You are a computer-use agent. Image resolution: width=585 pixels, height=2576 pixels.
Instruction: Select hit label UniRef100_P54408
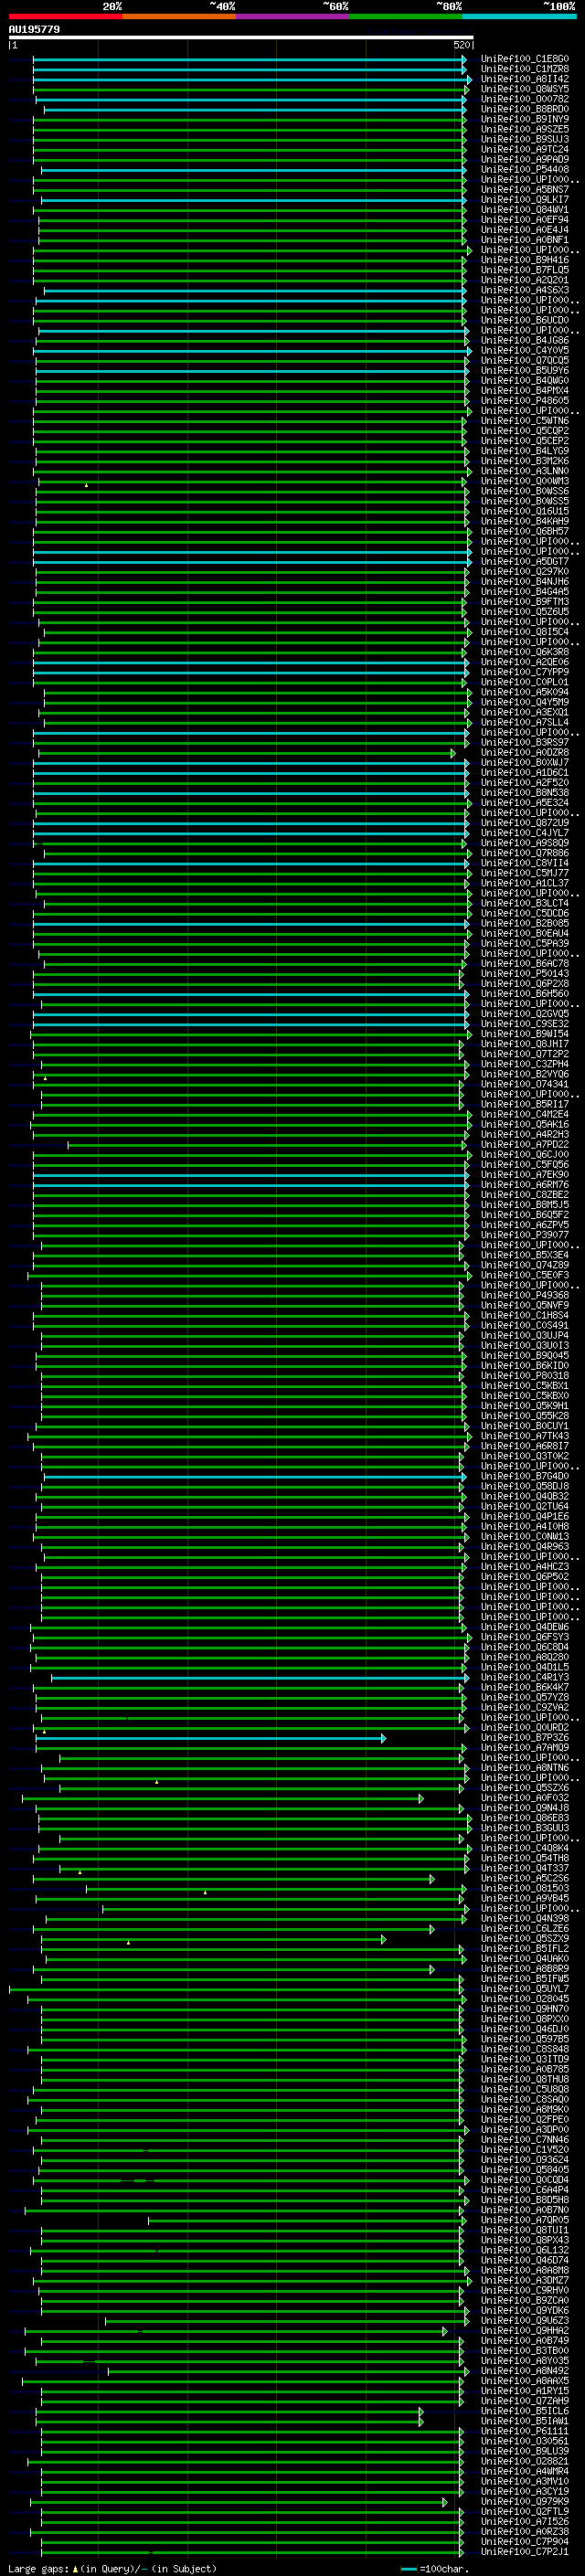[x=524, y=170]
